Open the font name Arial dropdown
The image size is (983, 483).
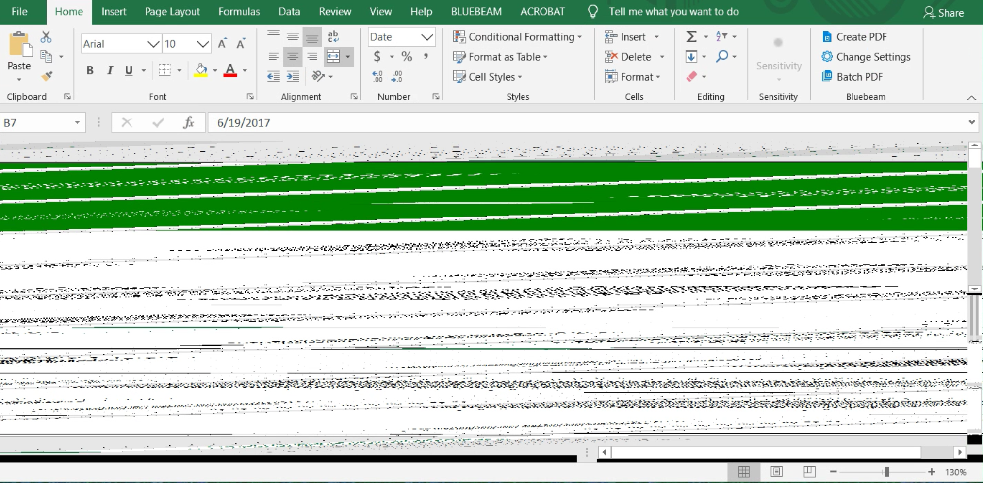pyautogui.click(x=153, y=44)
